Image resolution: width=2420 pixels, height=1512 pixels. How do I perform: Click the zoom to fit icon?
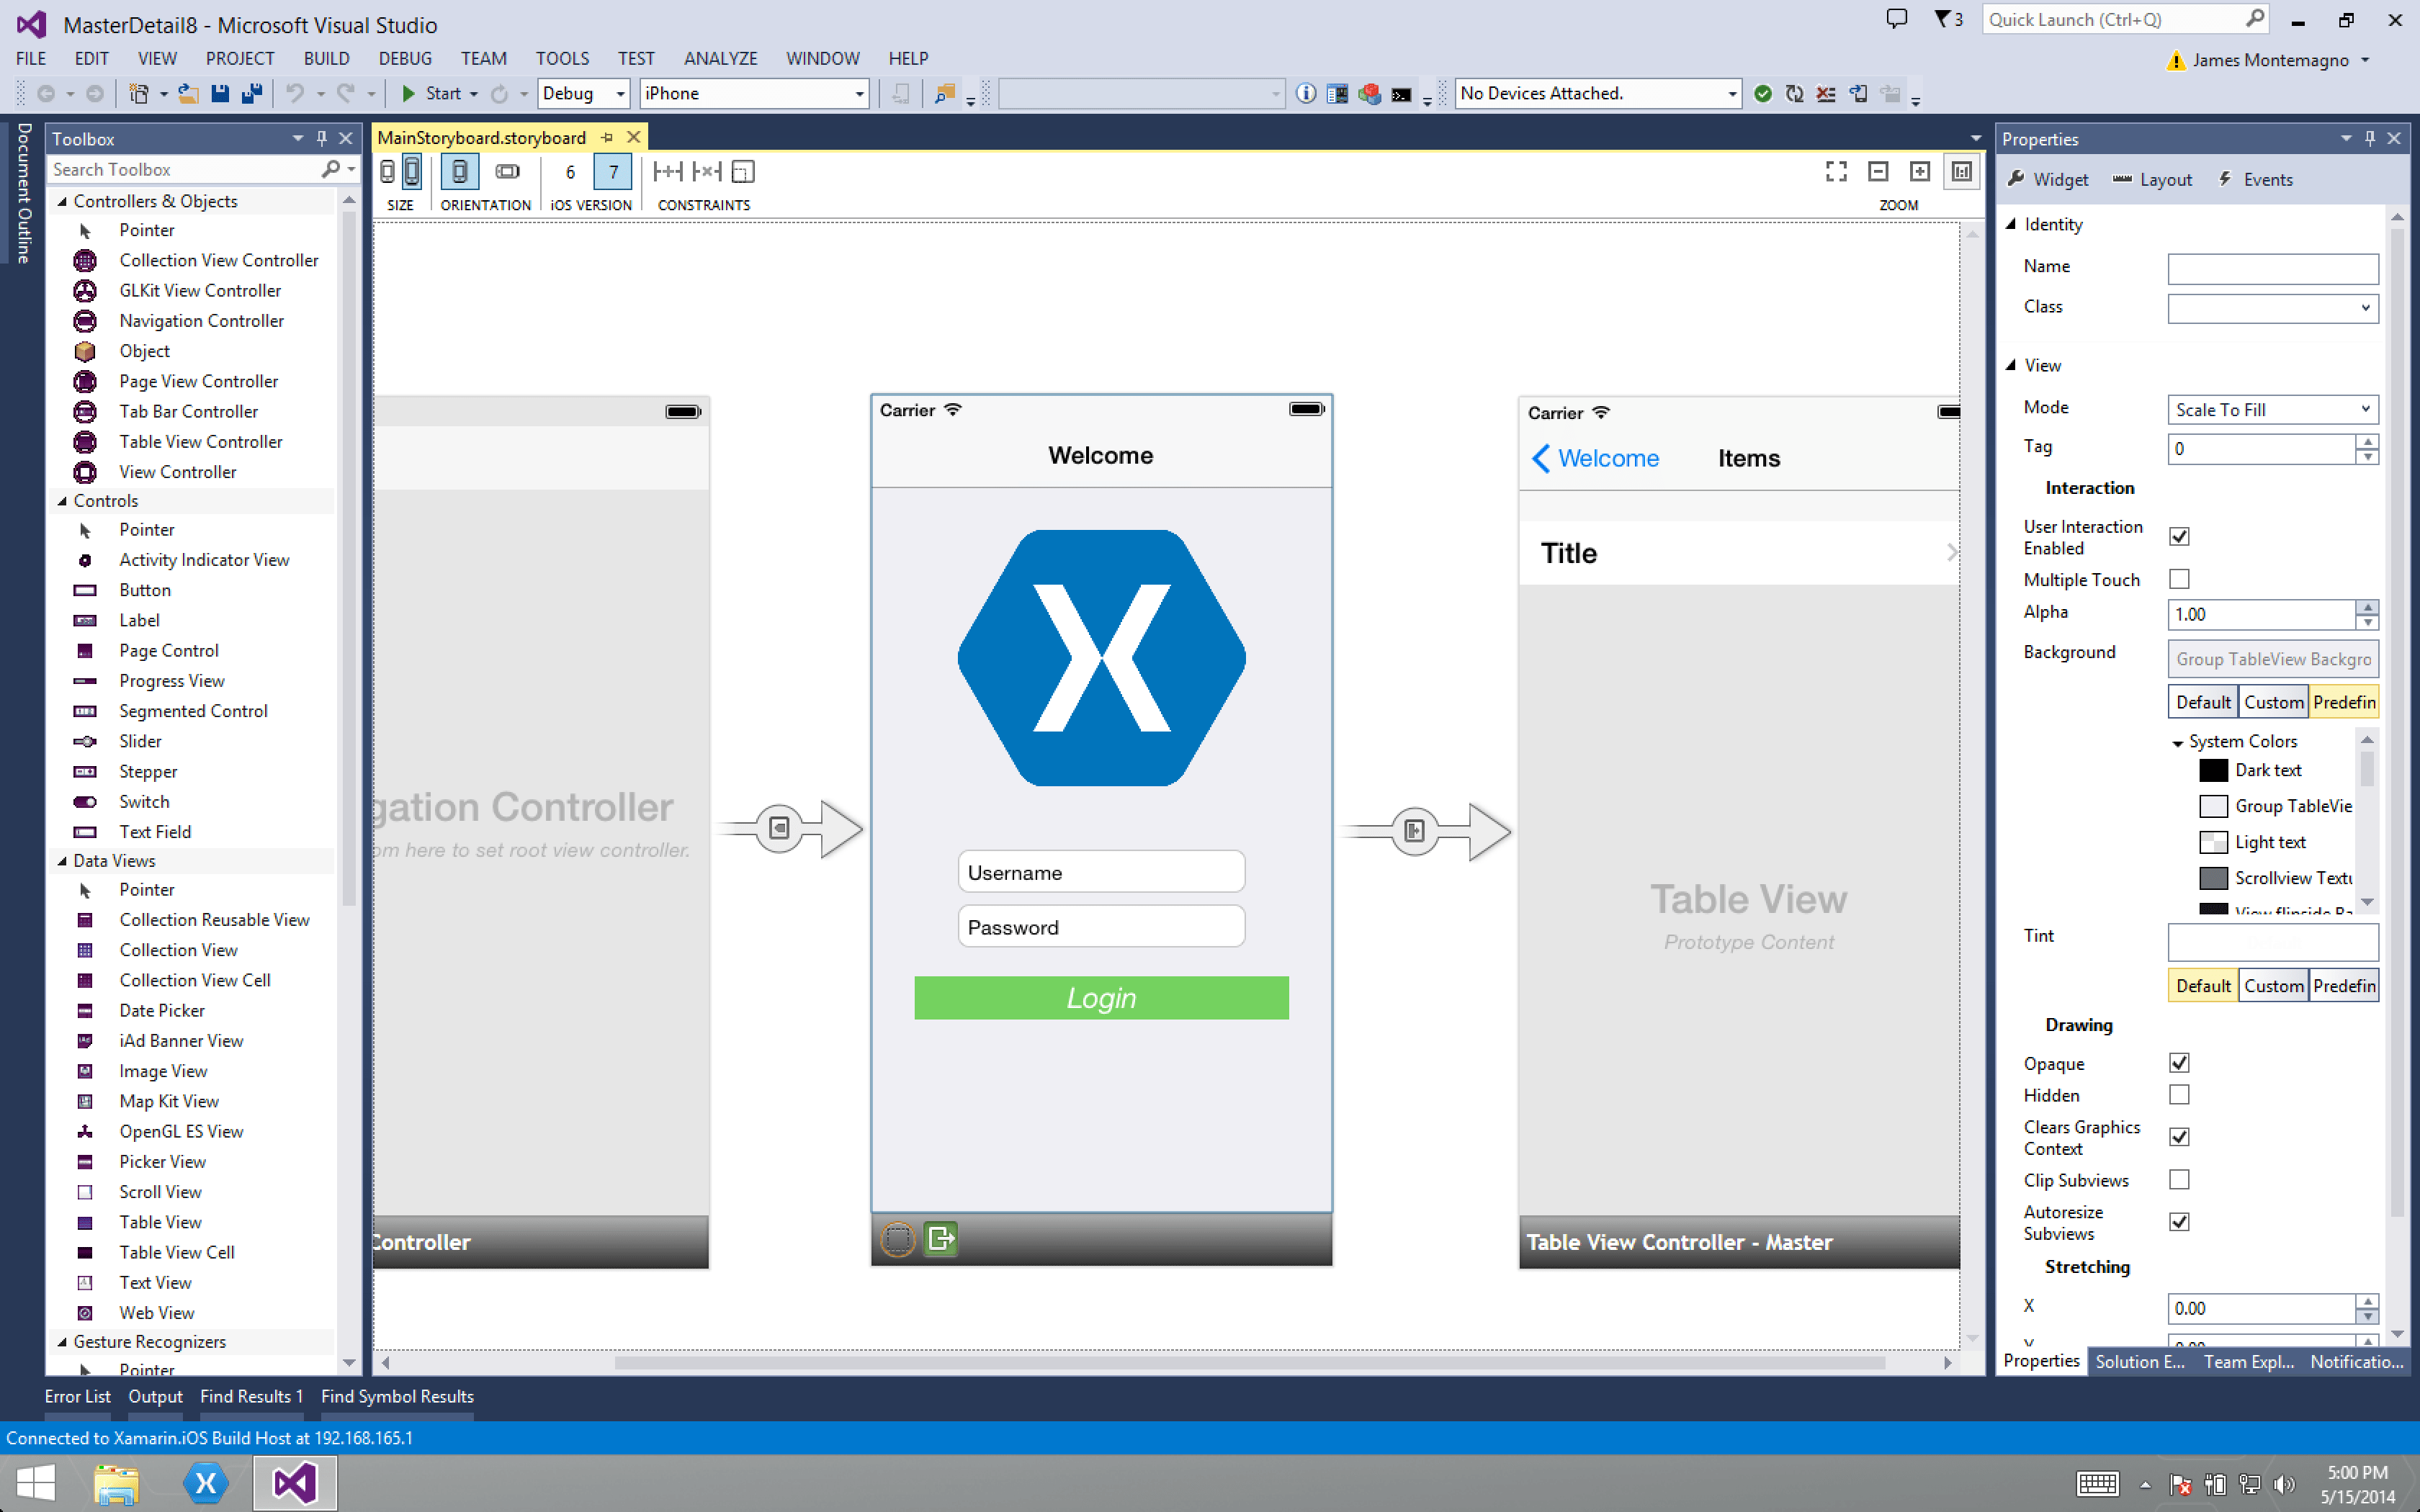[x=1836, y=172]
